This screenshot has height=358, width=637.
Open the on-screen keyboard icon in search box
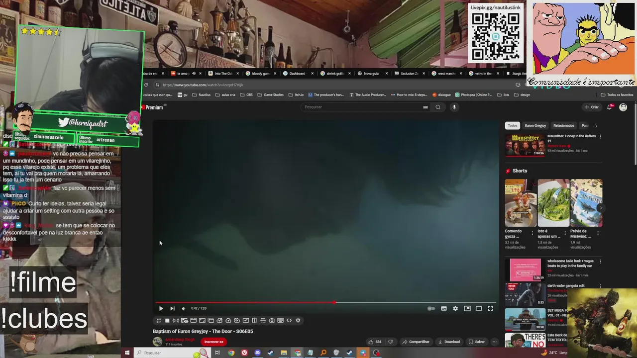(425, 107)
